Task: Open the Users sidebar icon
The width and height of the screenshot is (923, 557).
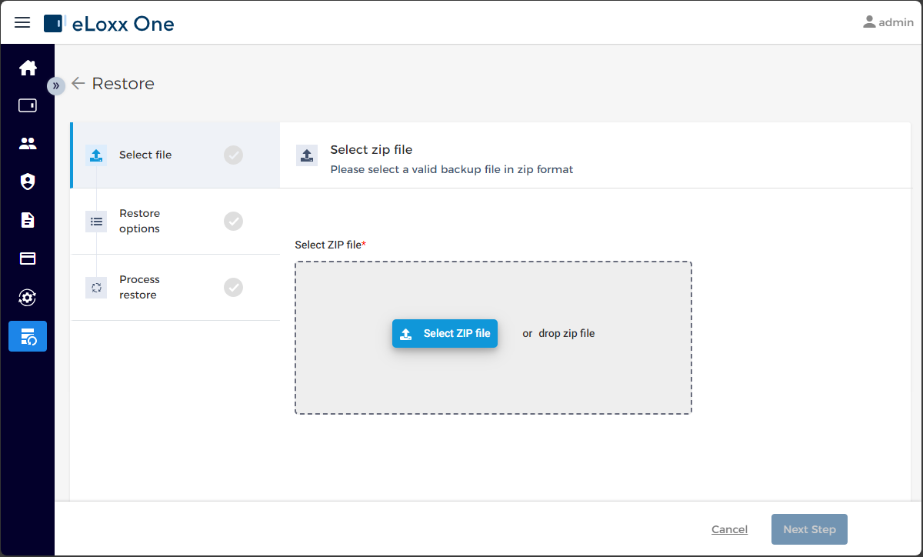Action: (x=28, y=143)
